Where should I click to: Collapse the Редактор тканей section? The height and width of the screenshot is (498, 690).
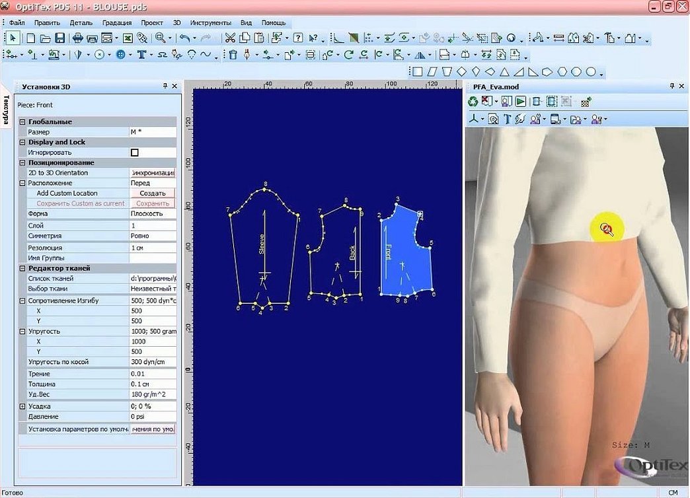click(22, 268)
